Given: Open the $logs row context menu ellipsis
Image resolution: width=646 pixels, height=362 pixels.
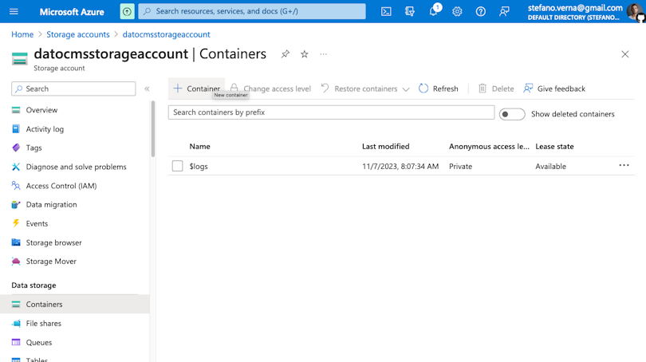Looking at the screenshot, I should pos(624,166).
